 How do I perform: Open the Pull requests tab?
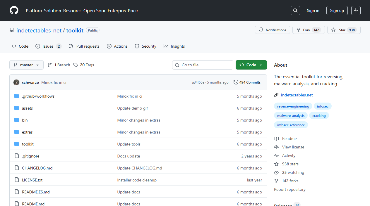(84, 46)
